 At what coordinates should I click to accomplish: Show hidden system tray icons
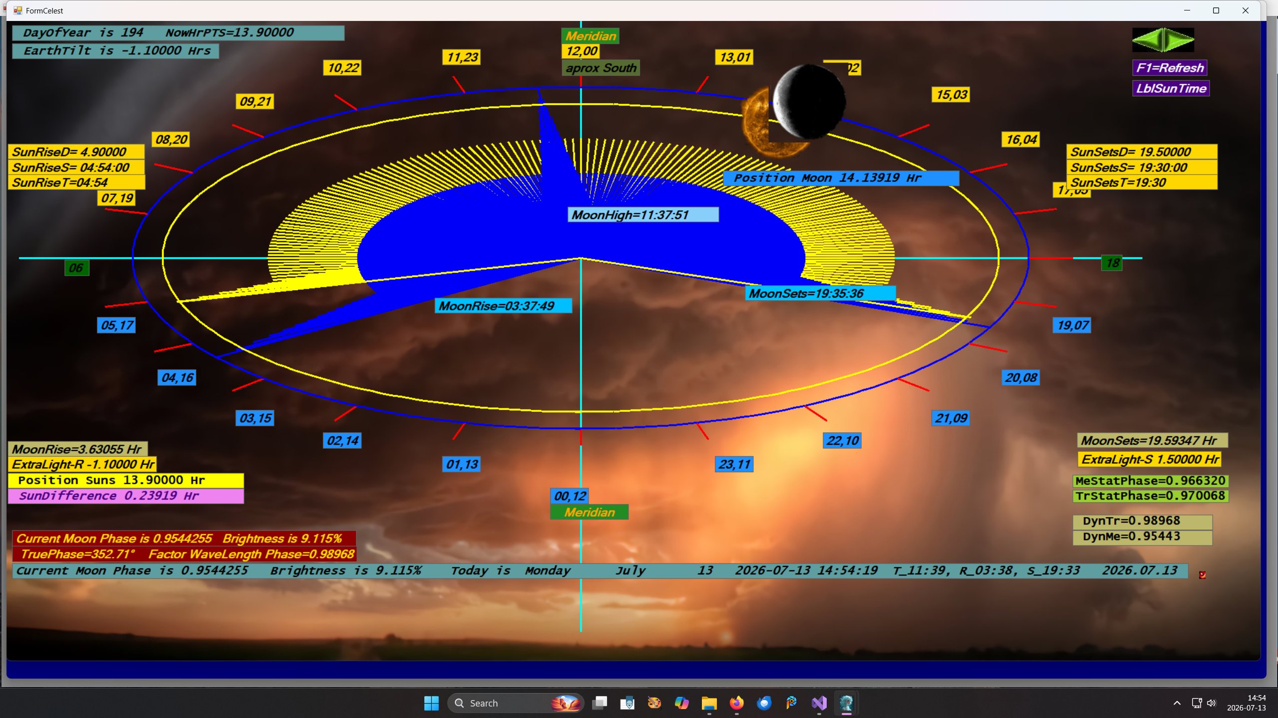point(1177,703)
